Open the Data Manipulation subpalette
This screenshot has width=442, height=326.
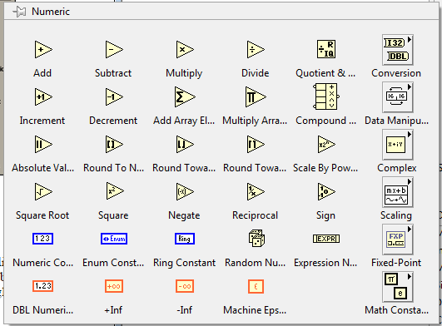pos(397,97)
